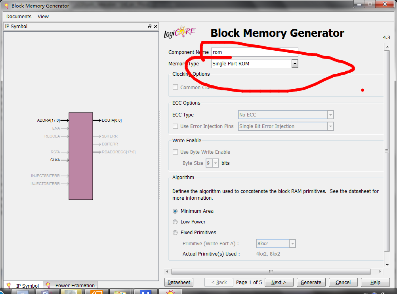Image resolution: width=397 pixels, height=294 pixels.
Task: Click the ENA port label
Action: pyautogui.click(x=56, y=128)
